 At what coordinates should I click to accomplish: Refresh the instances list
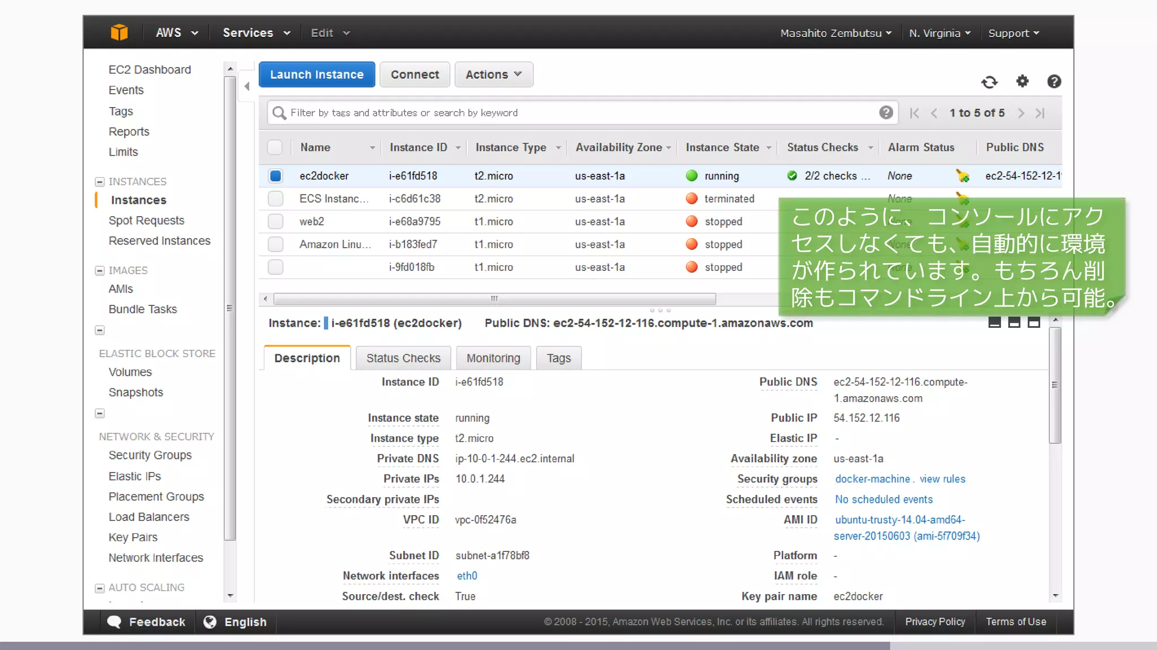(989, 82)
